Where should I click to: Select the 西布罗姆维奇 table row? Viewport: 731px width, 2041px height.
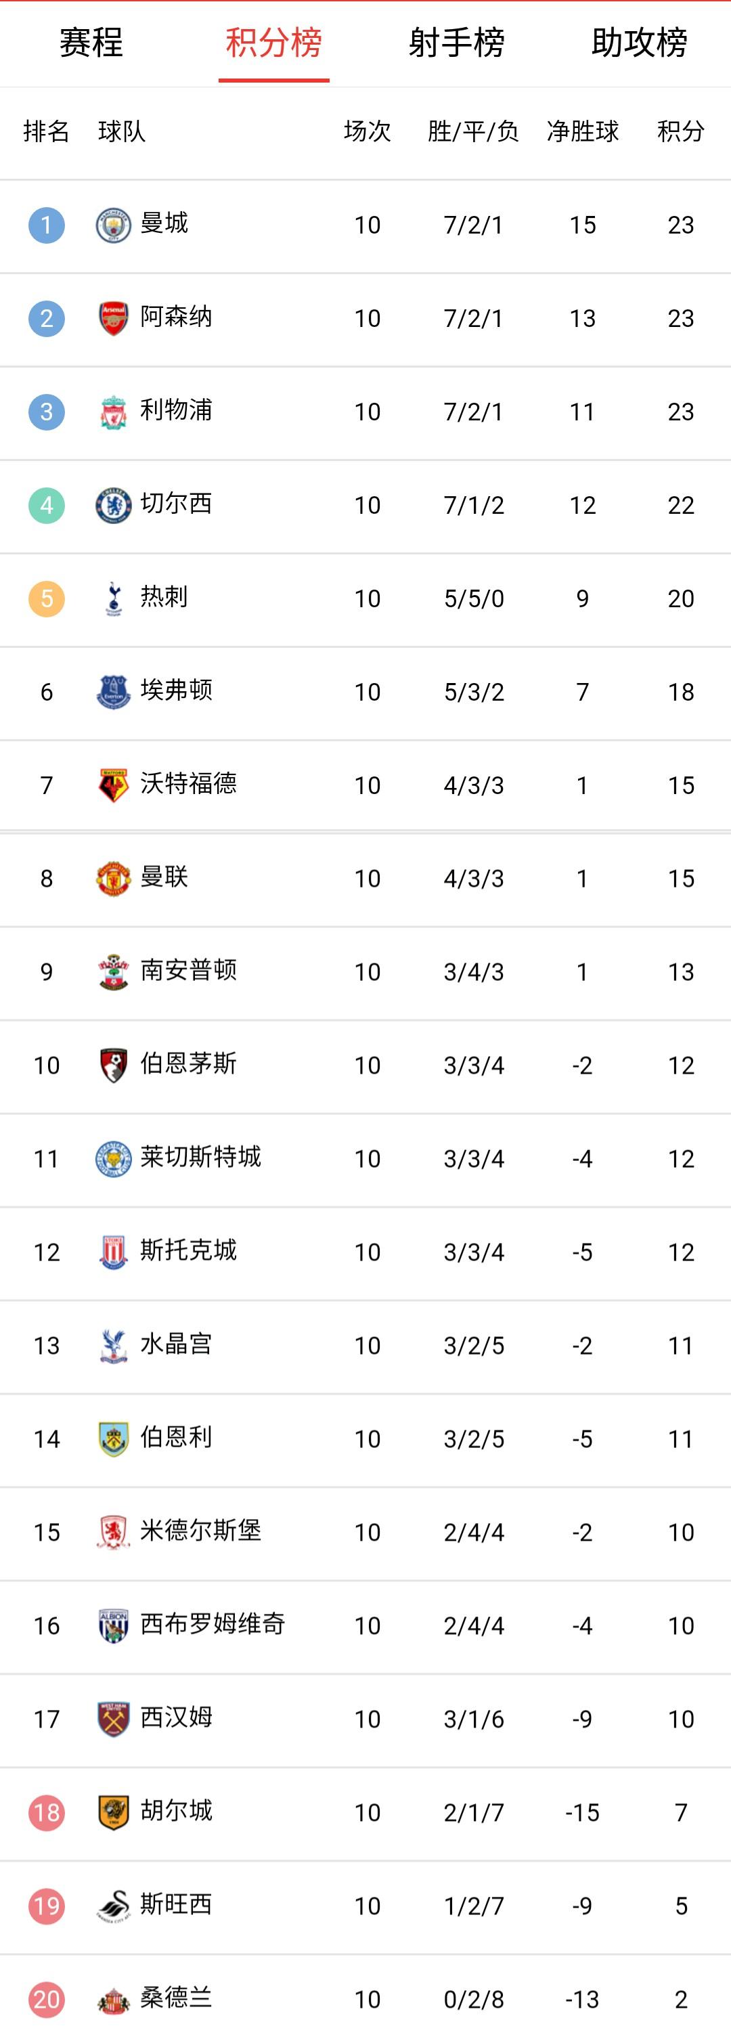coord(365,1627)
